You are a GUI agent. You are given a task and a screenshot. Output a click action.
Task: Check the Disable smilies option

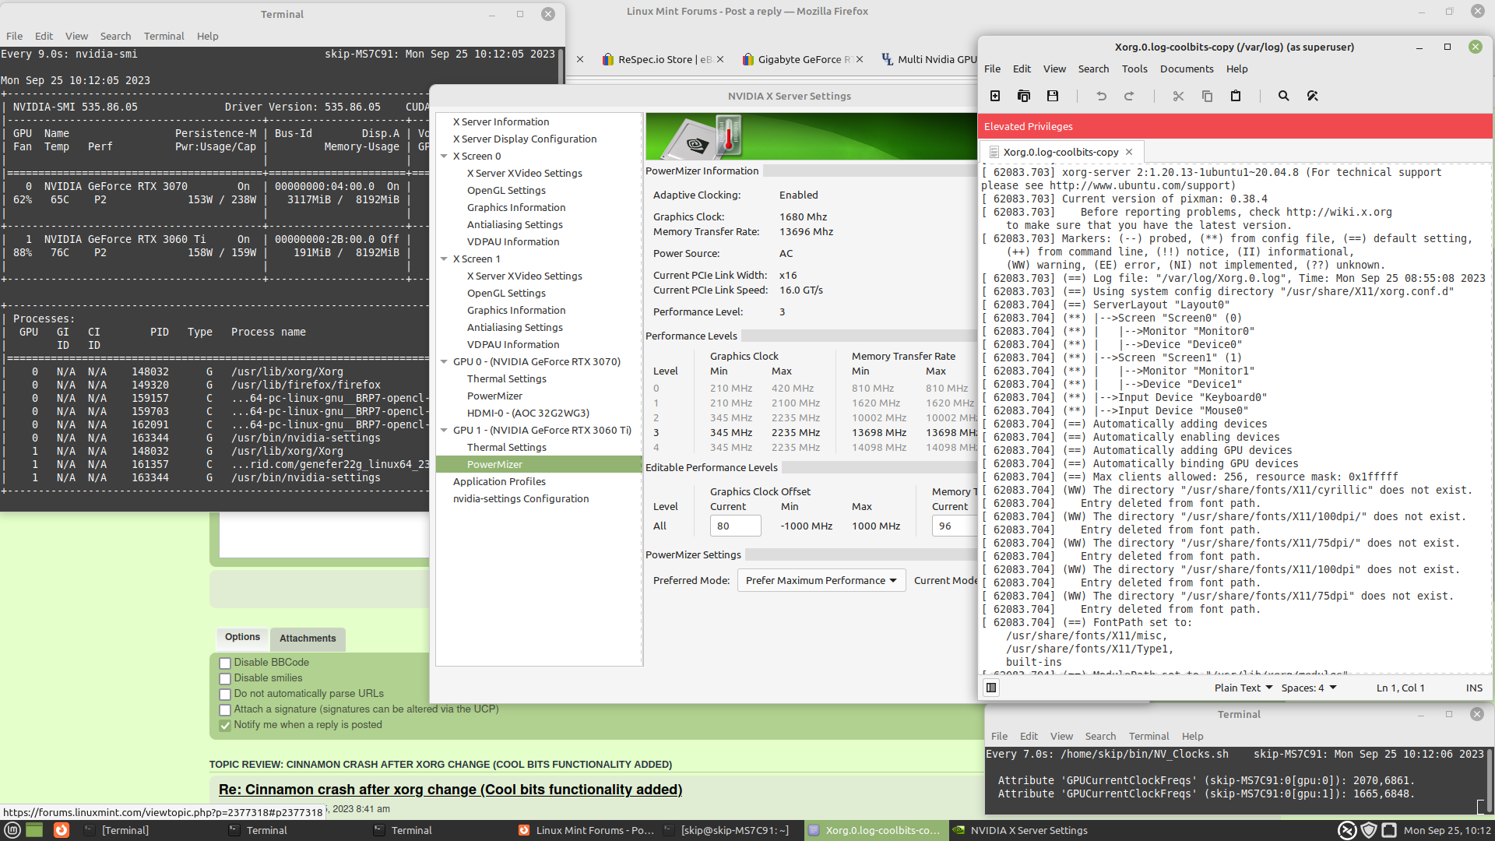pyautogui.click(x=225, y=678)
